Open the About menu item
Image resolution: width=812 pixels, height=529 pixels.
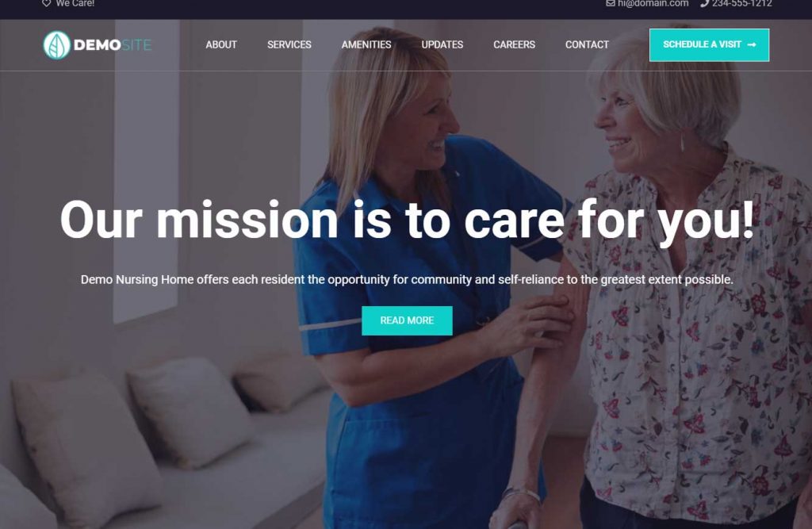(221, 44)
